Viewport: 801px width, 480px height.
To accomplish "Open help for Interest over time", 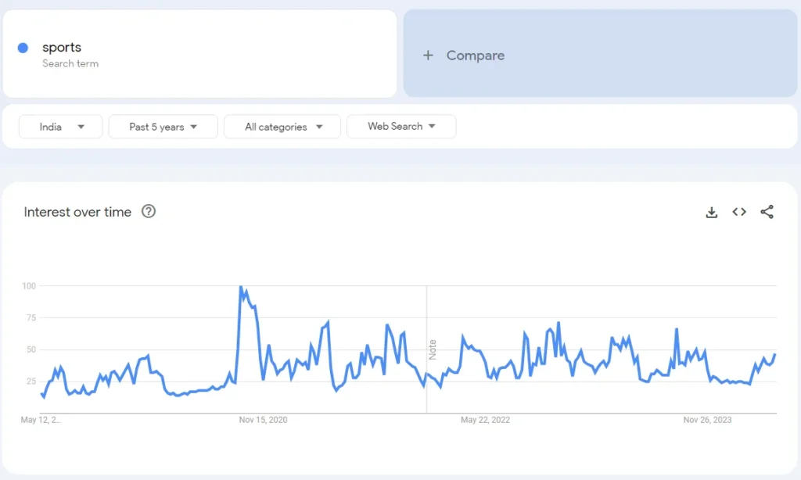I will click(149, 211).
